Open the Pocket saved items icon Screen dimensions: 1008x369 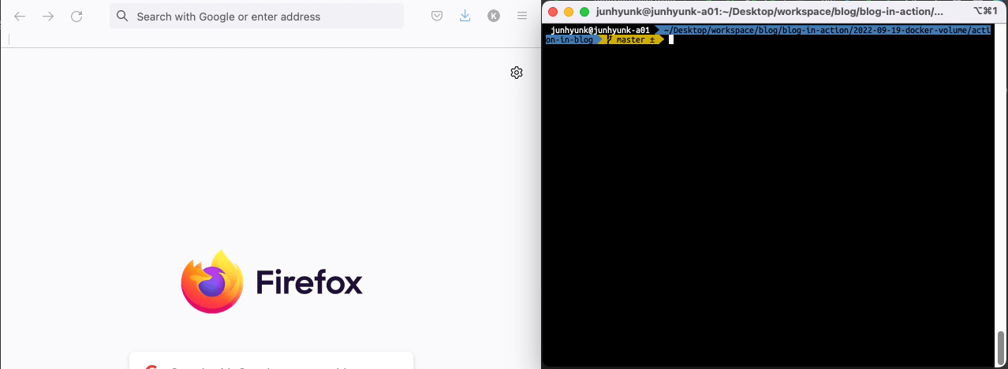click(437, 16)
